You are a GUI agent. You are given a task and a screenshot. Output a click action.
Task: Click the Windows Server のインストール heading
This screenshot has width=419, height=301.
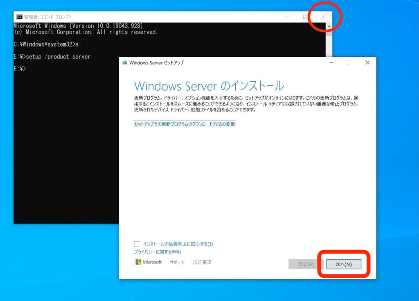209,86
